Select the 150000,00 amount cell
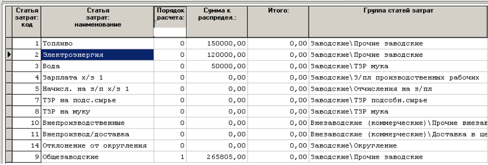 click(217, 44)
